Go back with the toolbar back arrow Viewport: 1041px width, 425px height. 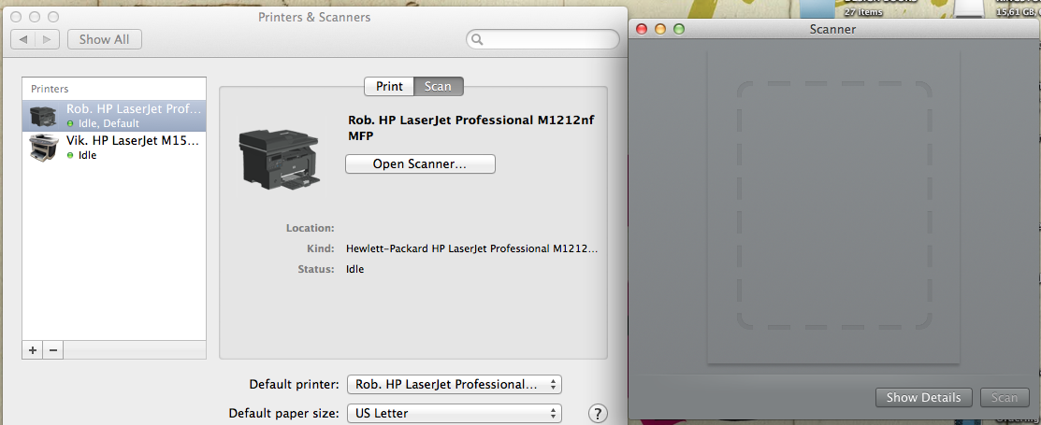[x=23, y=39]
